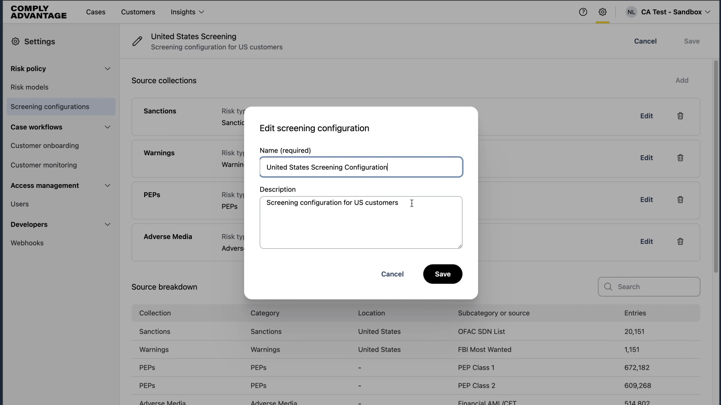This screenshot has height=405, width=721.
Task: Click Add to create a source collection
Action: pyautogui.click(x=682, y=80)
